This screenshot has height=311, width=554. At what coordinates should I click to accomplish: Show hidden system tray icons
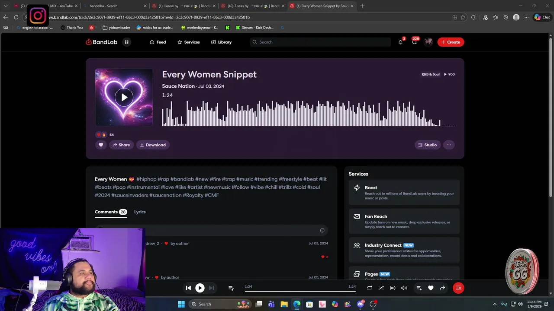coord(495,304)
